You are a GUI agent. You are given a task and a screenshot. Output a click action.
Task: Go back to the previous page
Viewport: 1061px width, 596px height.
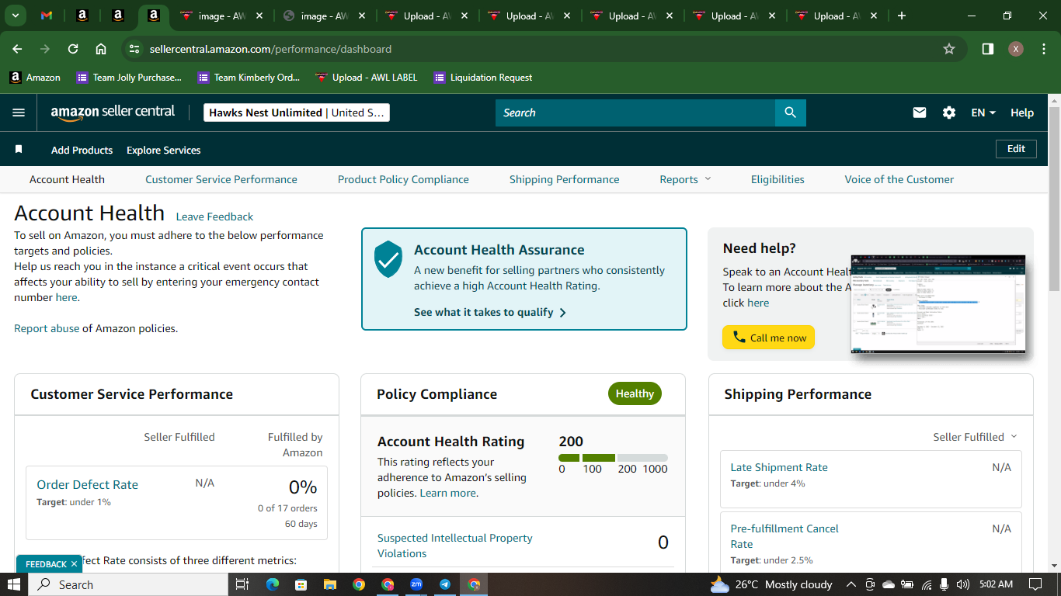point(17,49)
